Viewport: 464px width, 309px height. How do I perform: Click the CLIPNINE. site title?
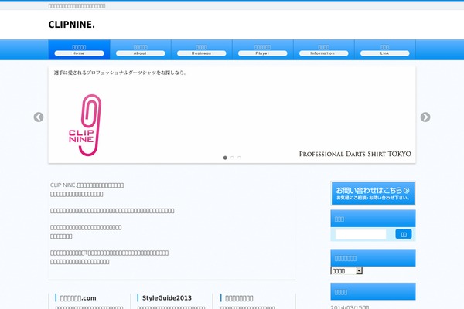72,25
